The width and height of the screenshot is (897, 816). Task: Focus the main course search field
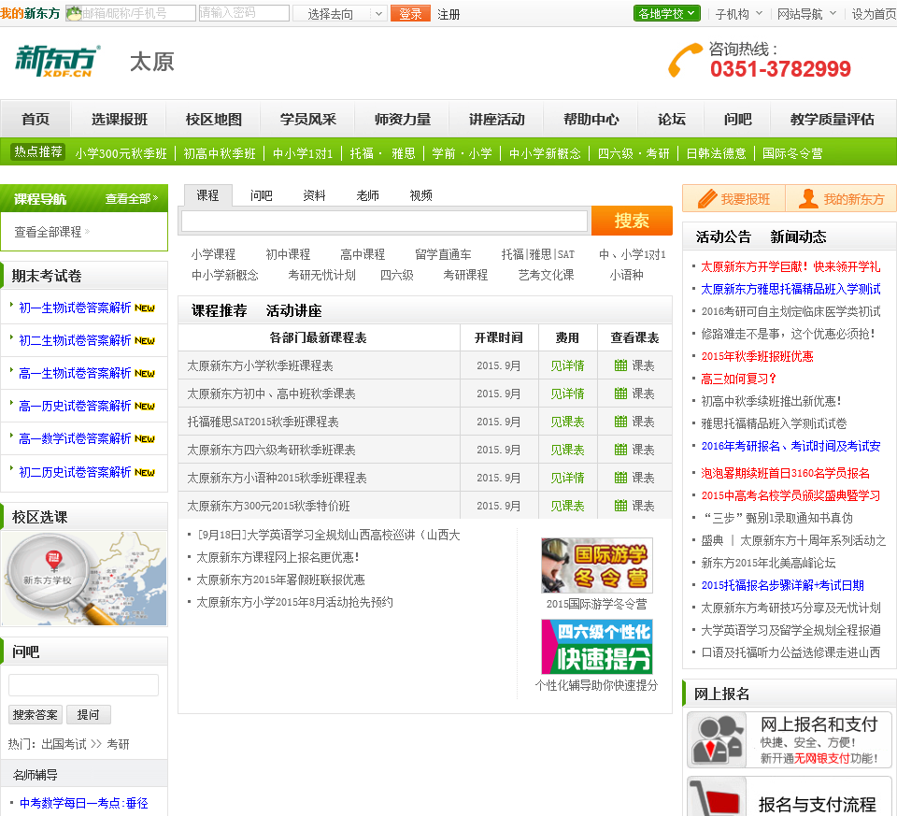[x=384, y=221]
